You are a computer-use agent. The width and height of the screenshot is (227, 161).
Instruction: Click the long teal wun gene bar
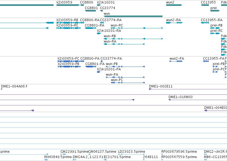(x=133, y=16)
